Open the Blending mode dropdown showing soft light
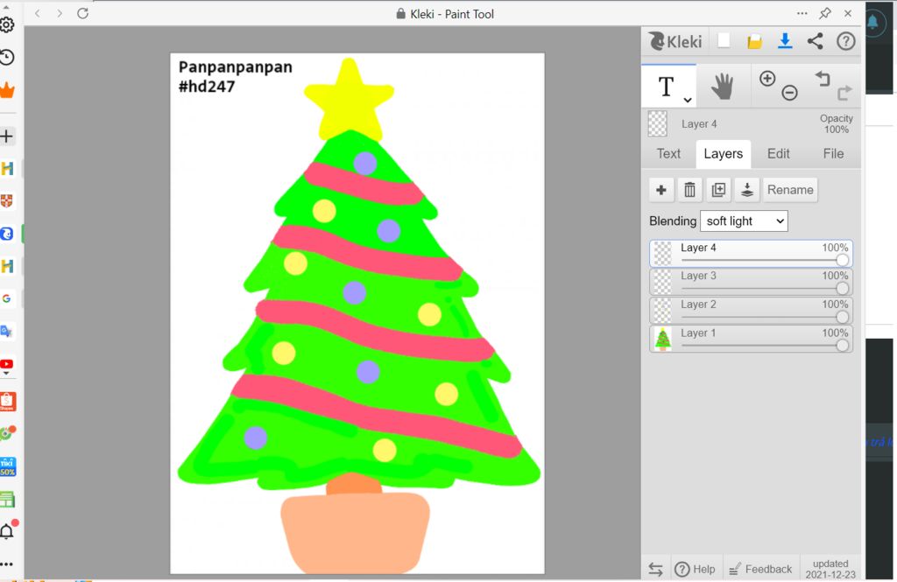Screen dimensions: 897x582 coord(744,221)
